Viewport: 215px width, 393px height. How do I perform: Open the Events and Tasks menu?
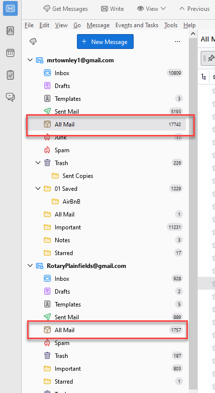click(137, 25)
